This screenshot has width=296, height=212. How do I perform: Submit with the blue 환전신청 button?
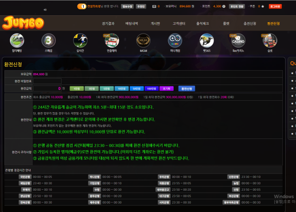point(187,88)
